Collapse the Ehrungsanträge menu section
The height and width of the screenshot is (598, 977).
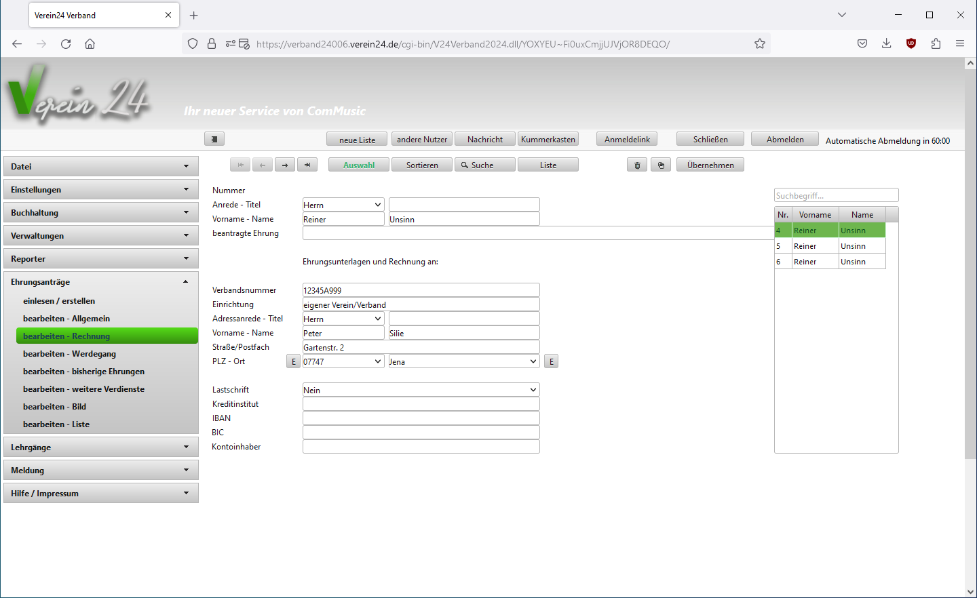click(101, 282)
